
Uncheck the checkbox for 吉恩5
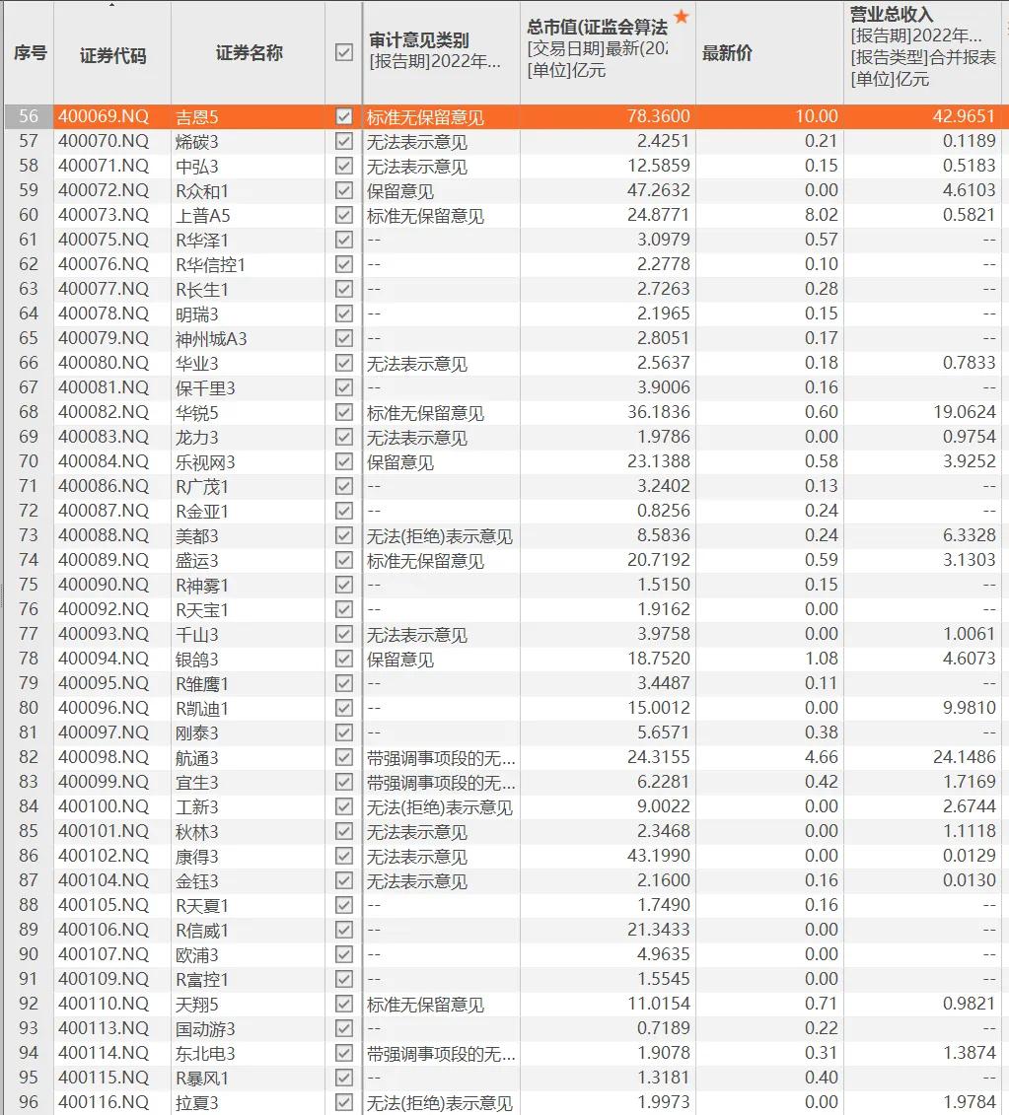click(x=342, y=115)
